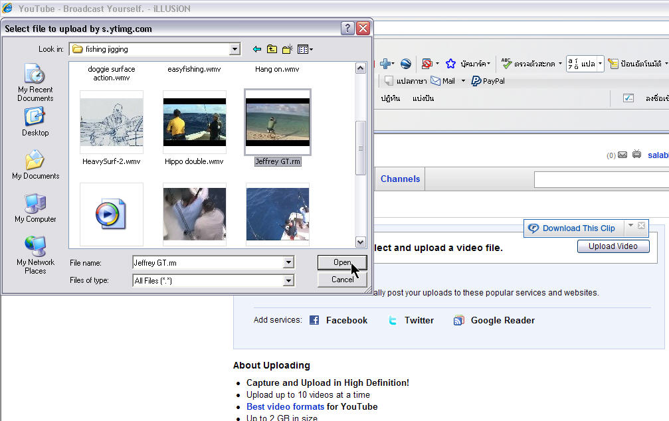Screen dimensions: 669x421
Task: Expand the File name dropdown arrow
Action: (x=288, y=262)
